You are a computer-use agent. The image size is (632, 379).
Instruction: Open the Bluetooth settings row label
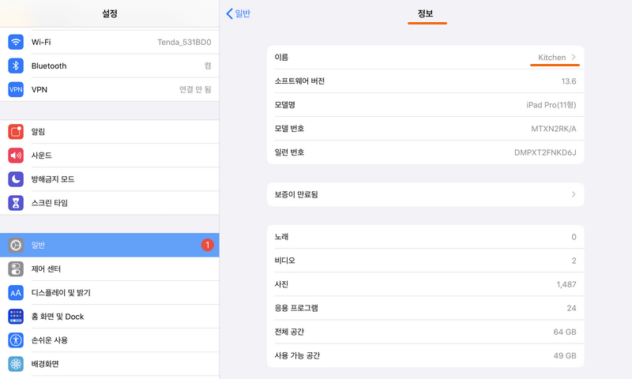tap(49, 66)
